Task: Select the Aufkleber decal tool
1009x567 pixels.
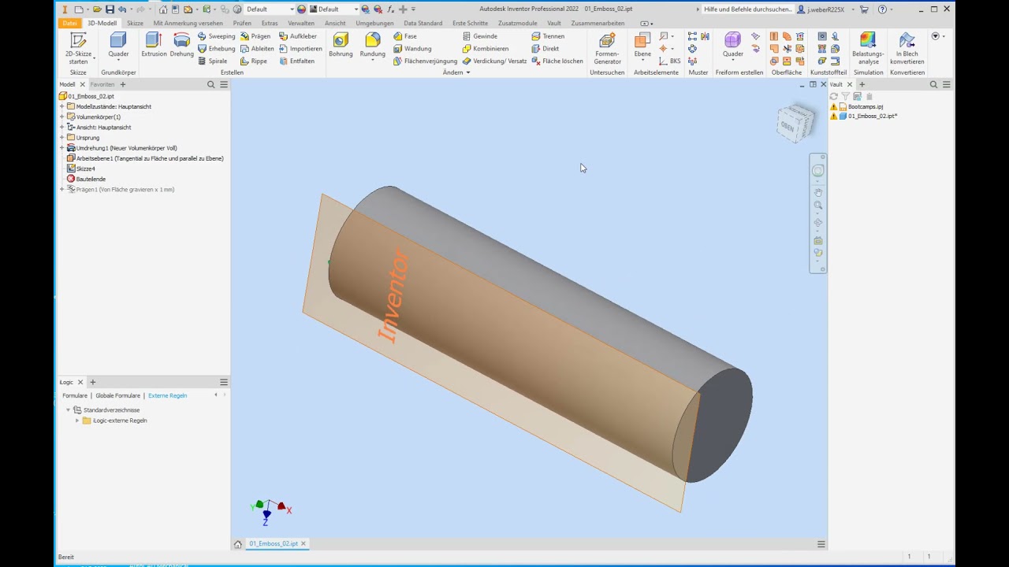Action: tap(298, 36)
